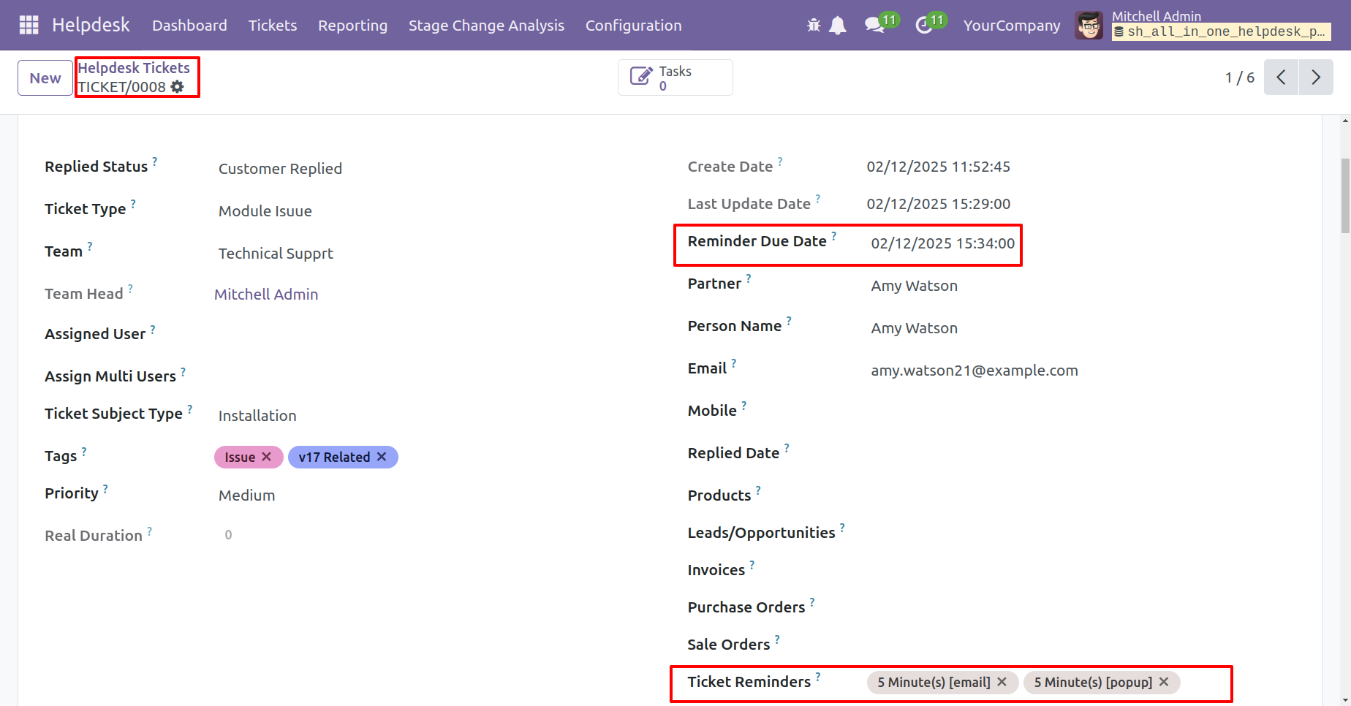Screen dimensions: 1351x706
Task: Click the Real Duration value 0
Action: pyautogui.click(x=228, y=535)
